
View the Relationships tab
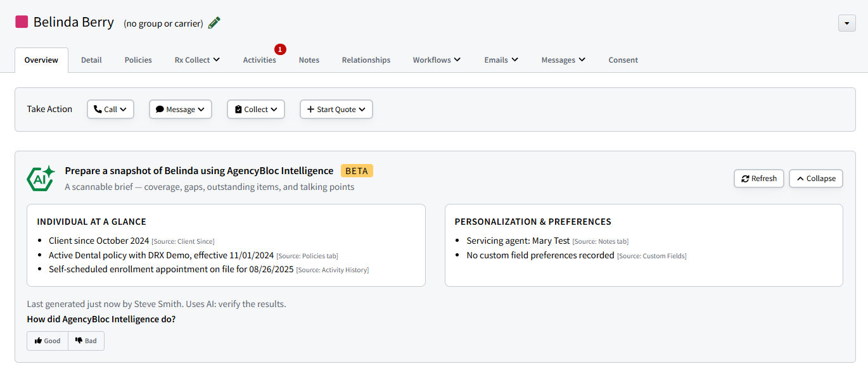366,60
